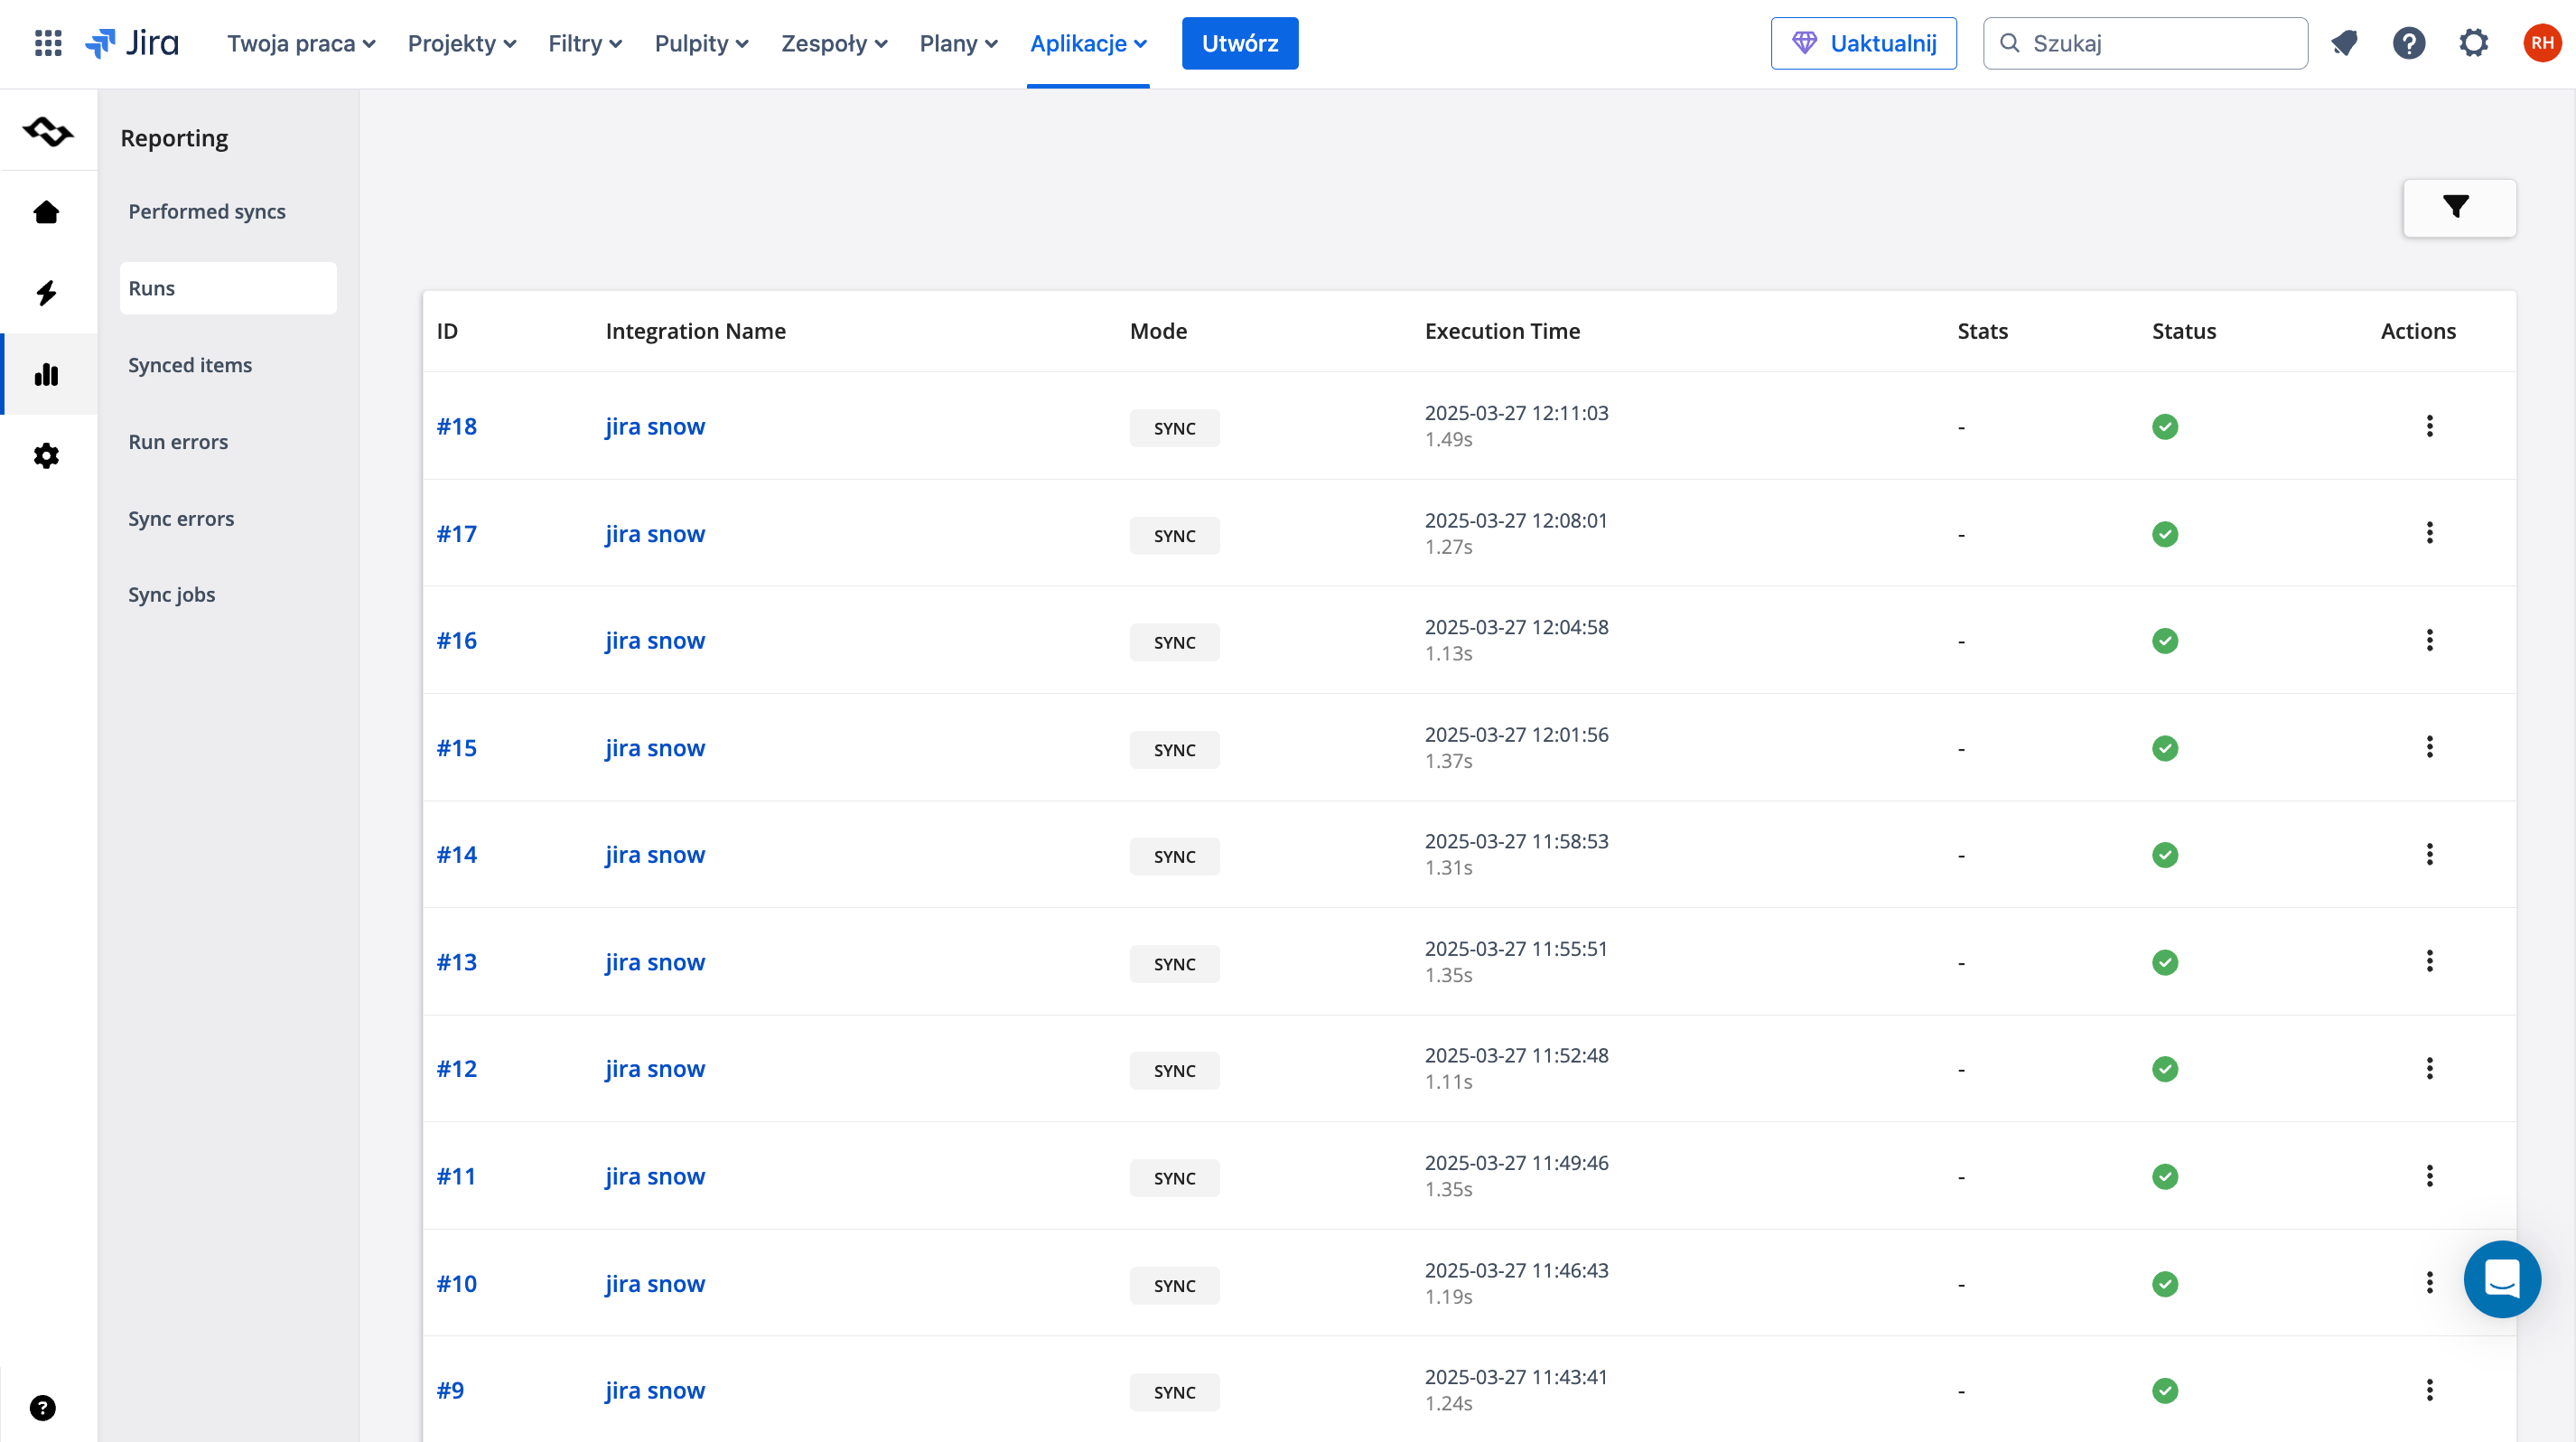Open the lightning bolt integrations icon
Image resolution: width=2576 pixels, height=1442 pixels.
pyautogui.click(x=46, y=293)
